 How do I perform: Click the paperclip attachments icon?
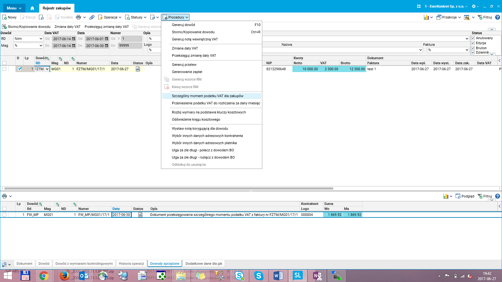(92, 17)
